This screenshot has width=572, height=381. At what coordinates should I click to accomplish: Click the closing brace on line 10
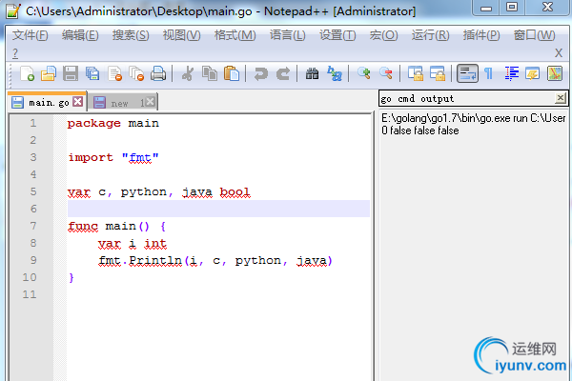click(x=71, y=278)
